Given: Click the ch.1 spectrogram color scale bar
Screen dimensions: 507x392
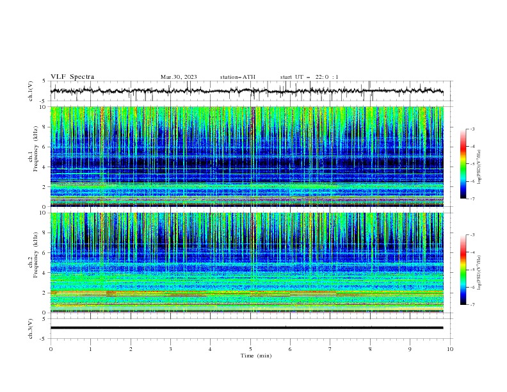Looking at the screenshot, I should (x=463, y=164).
